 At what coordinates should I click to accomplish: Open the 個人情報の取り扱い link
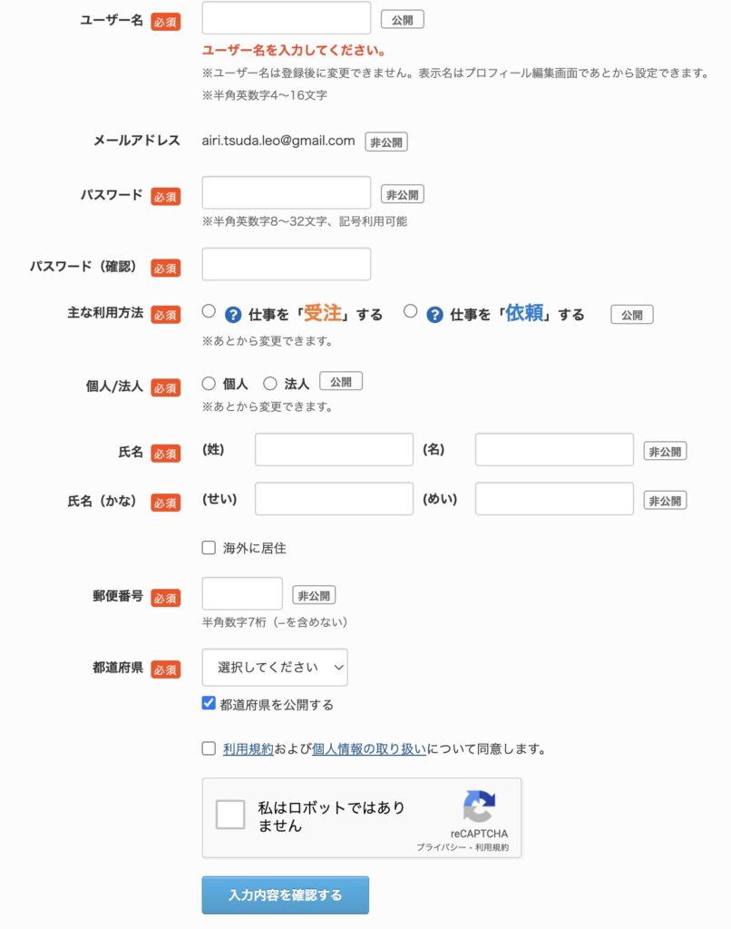tap(368, 749)
